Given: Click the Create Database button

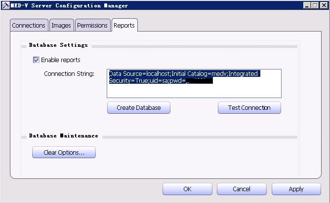Looking at the screenshot, I should [139, 108].
